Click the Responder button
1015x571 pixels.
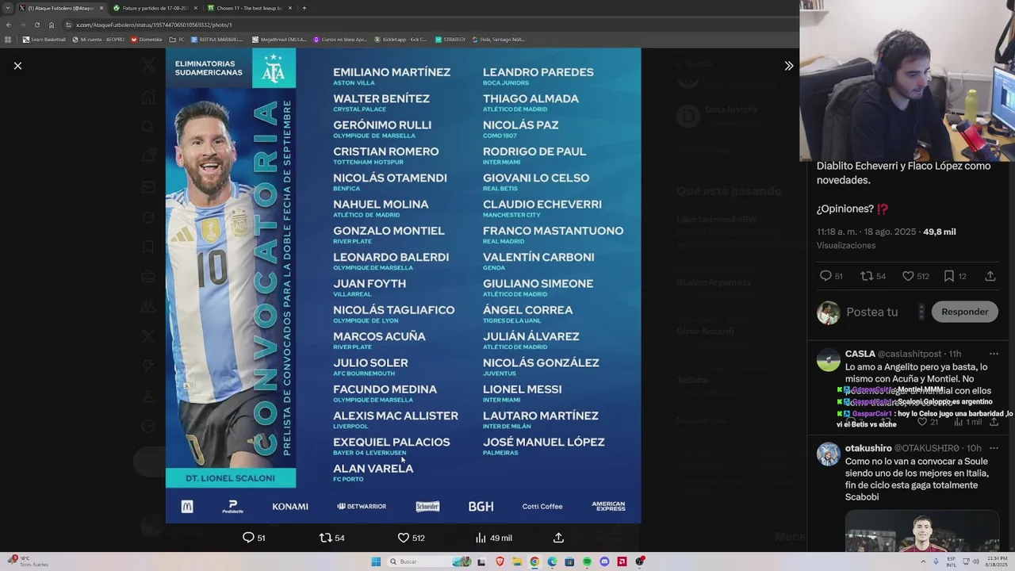click(964, 312)
